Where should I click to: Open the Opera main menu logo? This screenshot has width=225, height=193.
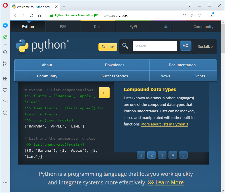[5, 5]
